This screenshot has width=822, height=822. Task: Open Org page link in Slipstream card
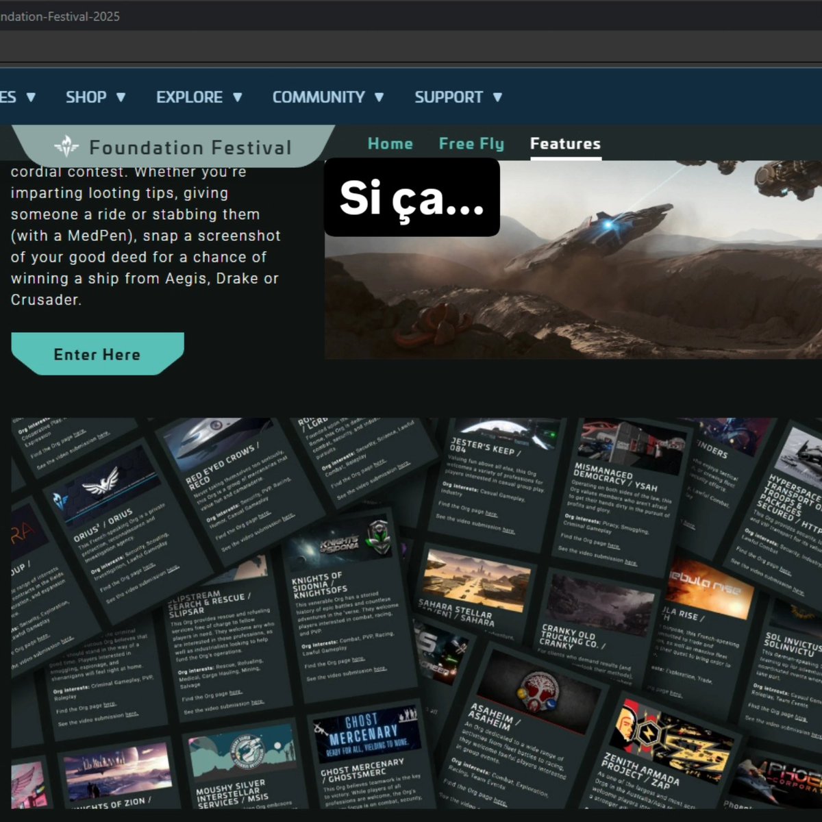(235, 693)
